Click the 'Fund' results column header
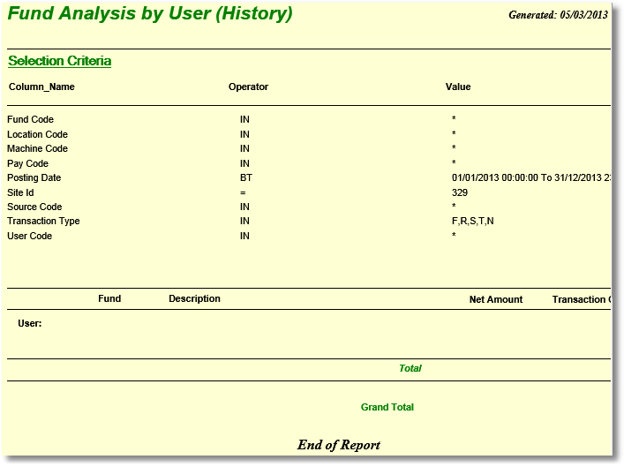 click(x=109, y=298)
